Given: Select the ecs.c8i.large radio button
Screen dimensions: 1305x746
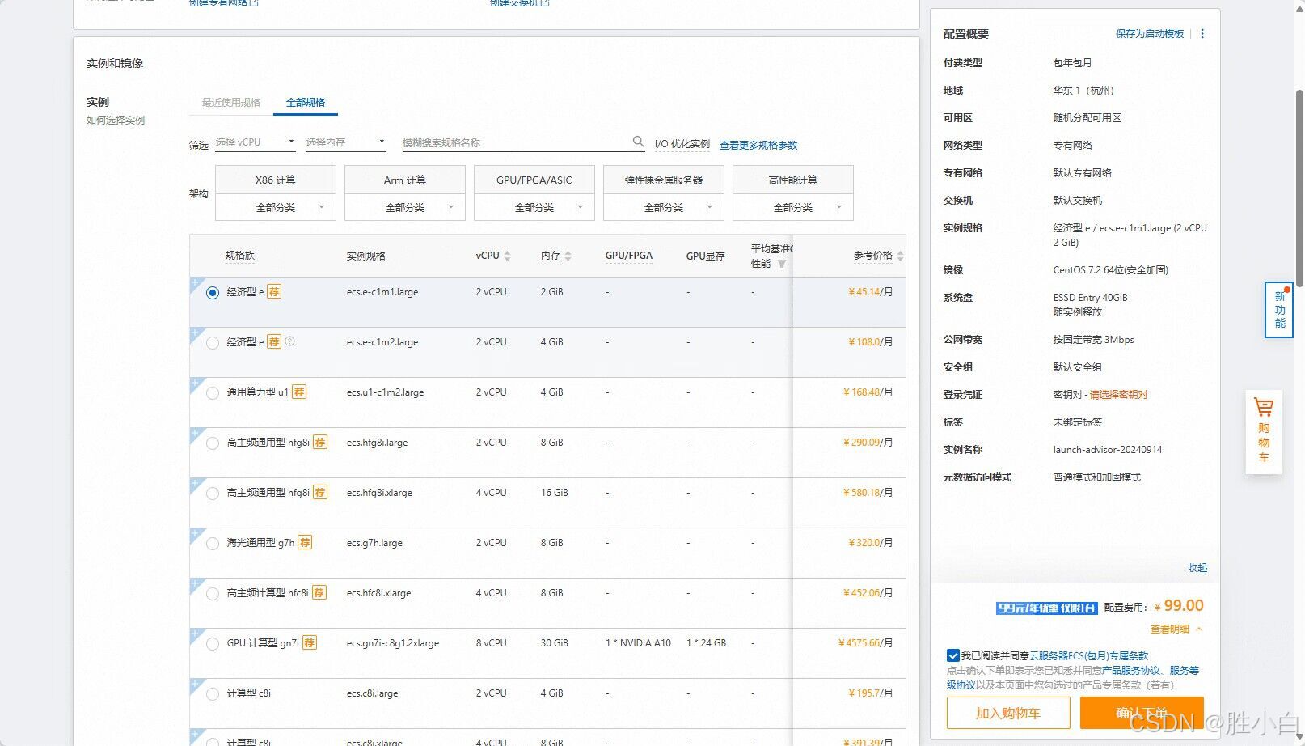Looking at the screenshot, I should (213, 694).
